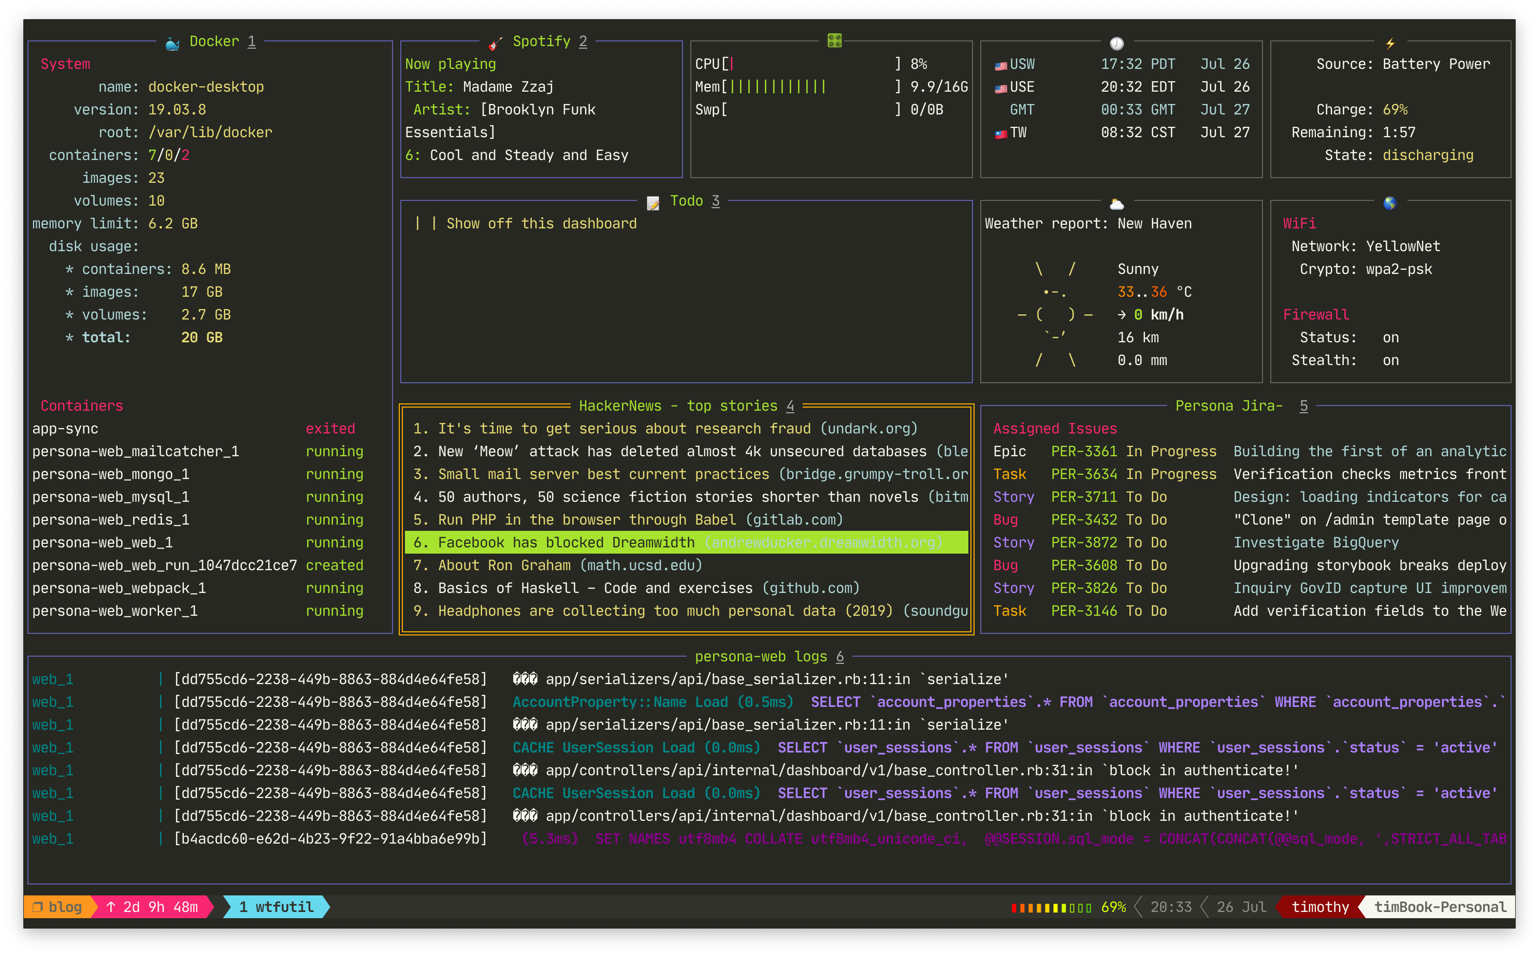Click the battery segment indicator in status bar
This screenshot has height=956, width=1539.
point(1051,907)
